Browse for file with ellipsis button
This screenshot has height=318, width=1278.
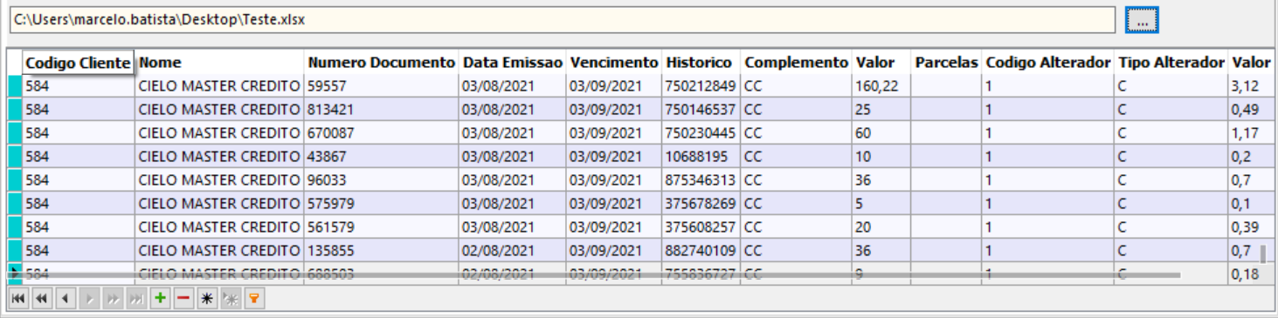[1142, 19]
